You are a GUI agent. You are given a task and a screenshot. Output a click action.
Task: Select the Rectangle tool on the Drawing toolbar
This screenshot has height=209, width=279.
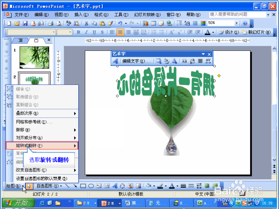[83, 186]
